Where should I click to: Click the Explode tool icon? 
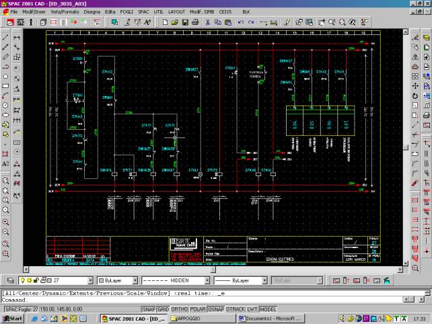point(415,183)
